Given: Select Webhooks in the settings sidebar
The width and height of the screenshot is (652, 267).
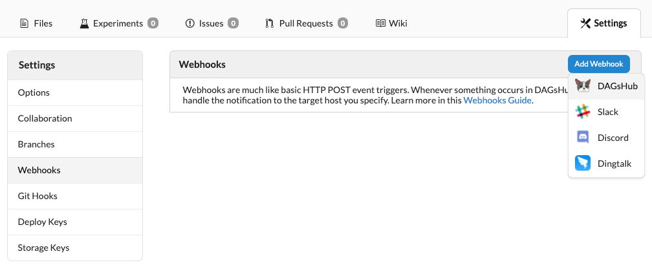Looking at the screenshot, I should point(39,170).
